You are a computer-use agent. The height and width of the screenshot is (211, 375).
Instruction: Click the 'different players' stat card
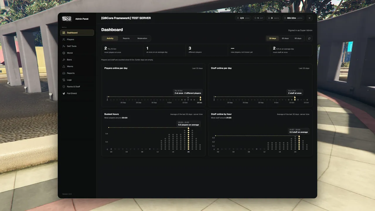[x=207, y=50]
